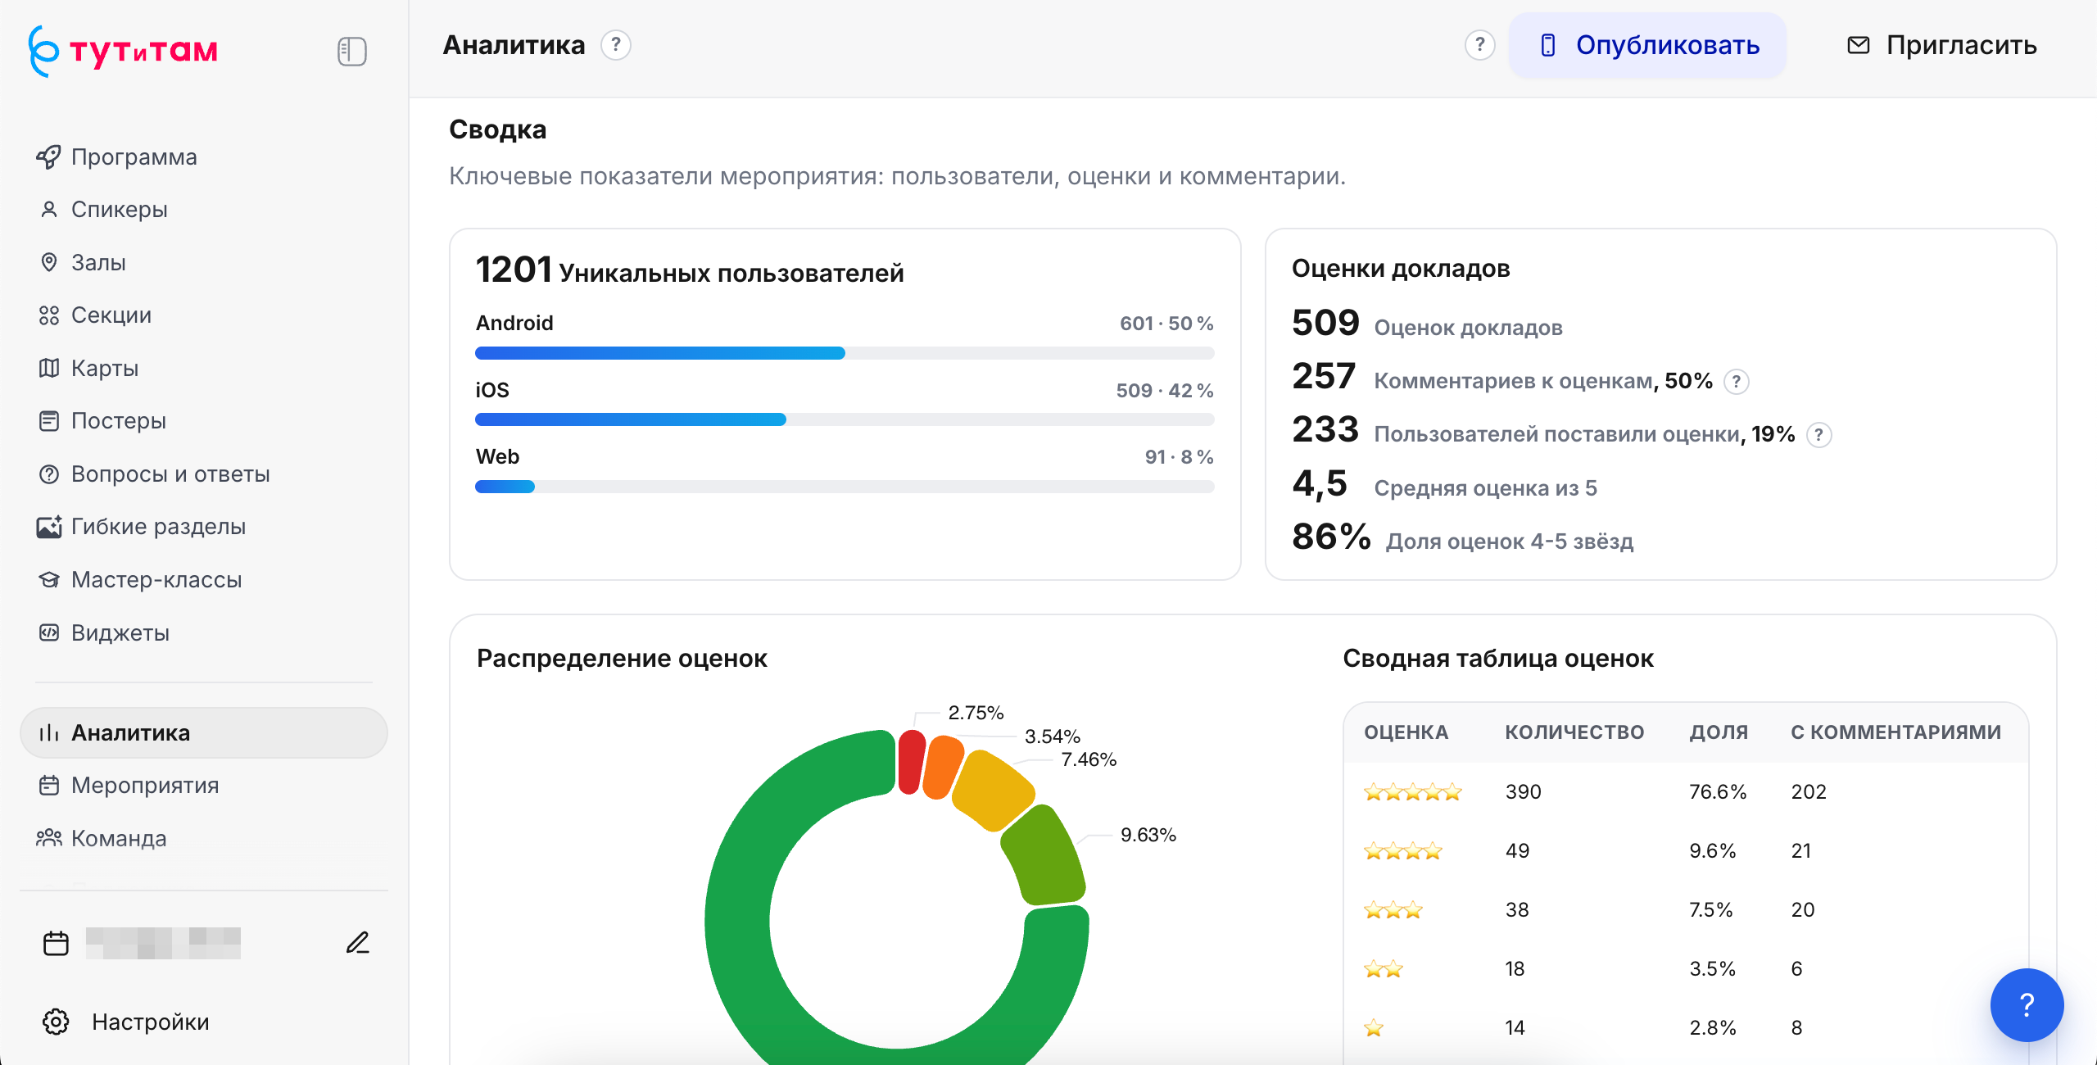The image size is (2097, 1065).
Task: Click the Гибкие разделы image icon
Action: pyautogui.click(x=49, y=527)
